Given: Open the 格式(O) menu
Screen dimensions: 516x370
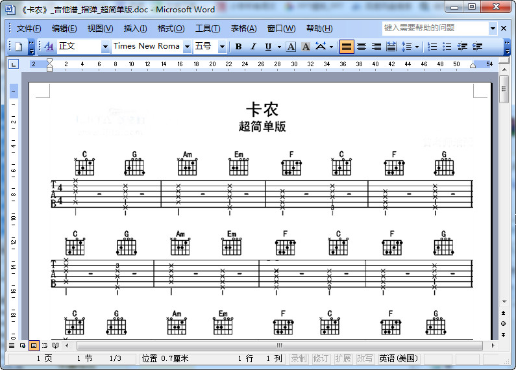Looking at the screenshot, I should (171, 29).
